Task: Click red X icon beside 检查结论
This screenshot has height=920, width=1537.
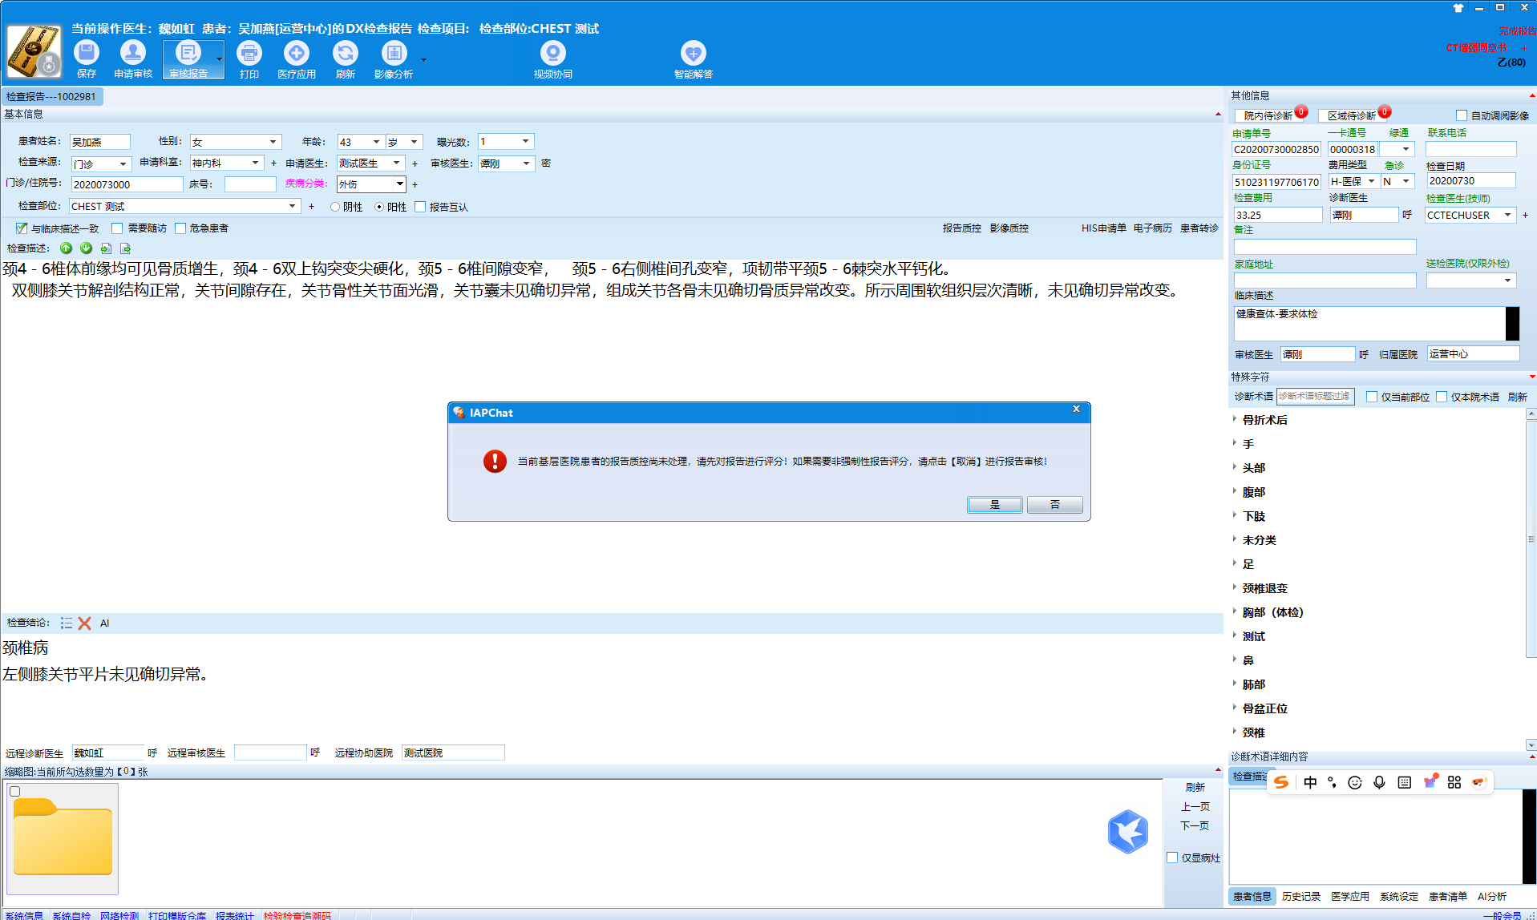Action: click(85, 623)
